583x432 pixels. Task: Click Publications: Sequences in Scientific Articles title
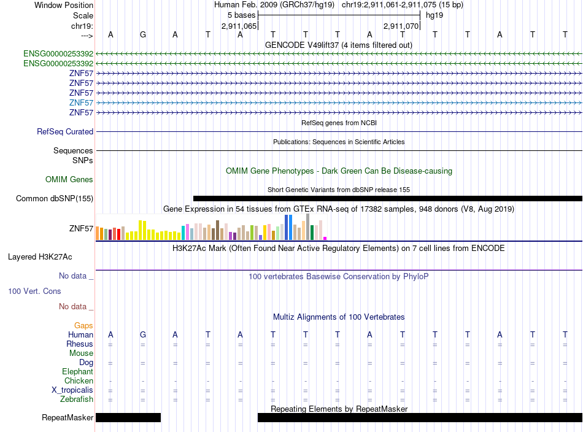(339, 142)
